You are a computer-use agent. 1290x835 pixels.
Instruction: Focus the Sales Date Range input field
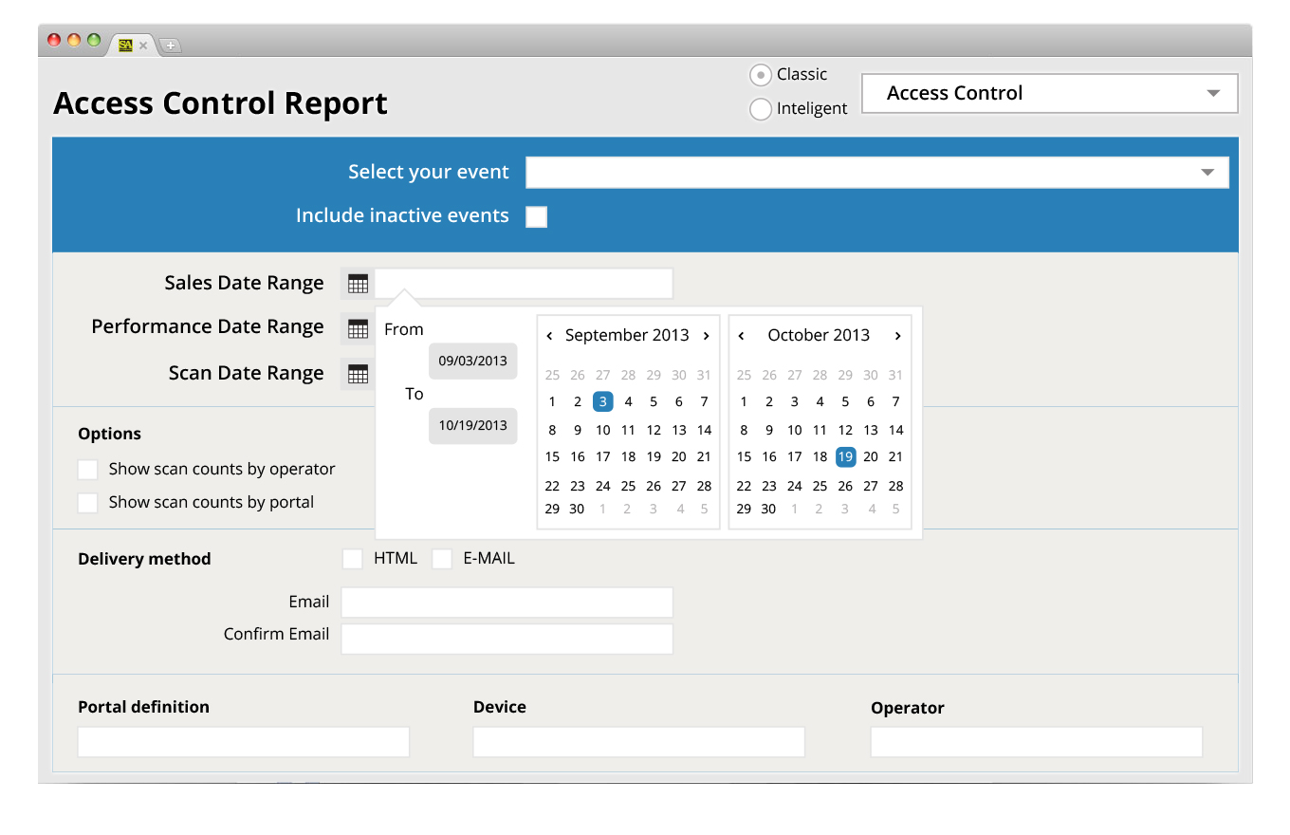[x=524, y=284]
